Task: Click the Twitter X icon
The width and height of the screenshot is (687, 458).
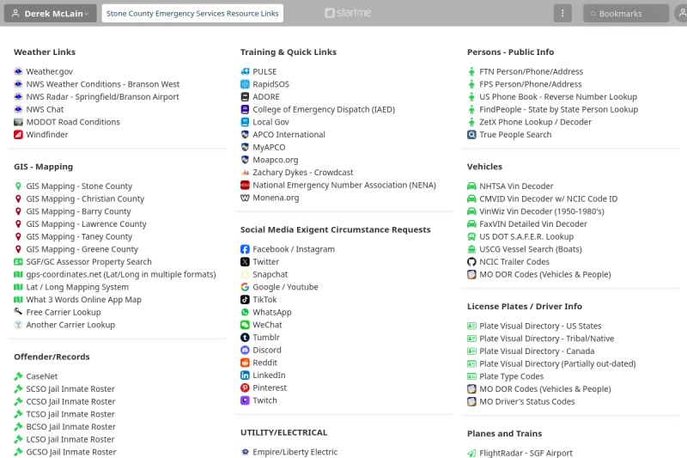Action: (245, 261)
